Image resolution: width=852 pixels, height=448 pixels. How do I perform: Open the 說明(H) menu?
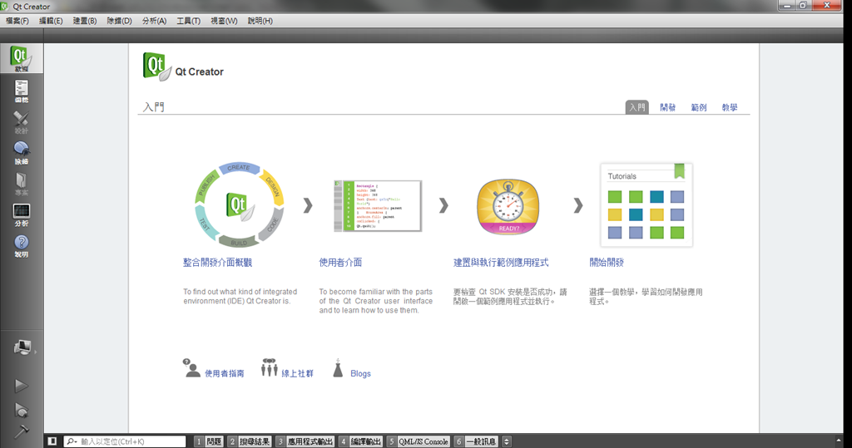(260, 21)
